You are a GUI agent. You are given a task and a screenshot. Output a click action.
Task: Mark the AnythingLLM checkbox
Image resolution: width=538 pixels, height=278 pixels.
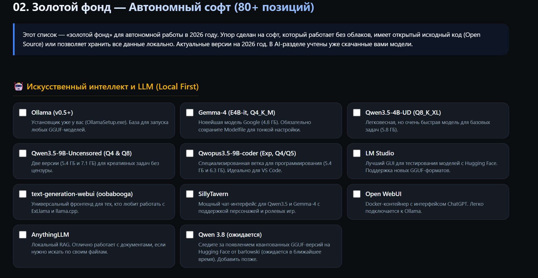click(x=23, y=235)
